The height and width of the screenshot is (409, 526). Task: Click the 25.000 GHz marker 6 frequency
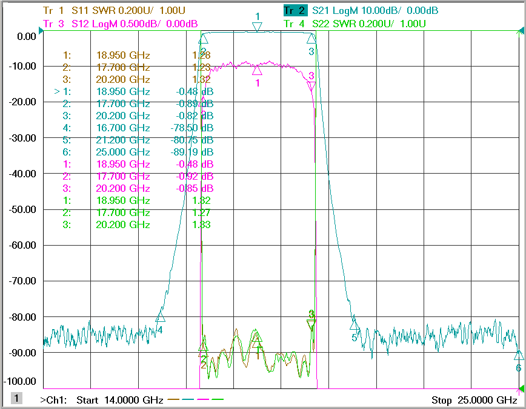pyautogui.click(x=123, y=152)
